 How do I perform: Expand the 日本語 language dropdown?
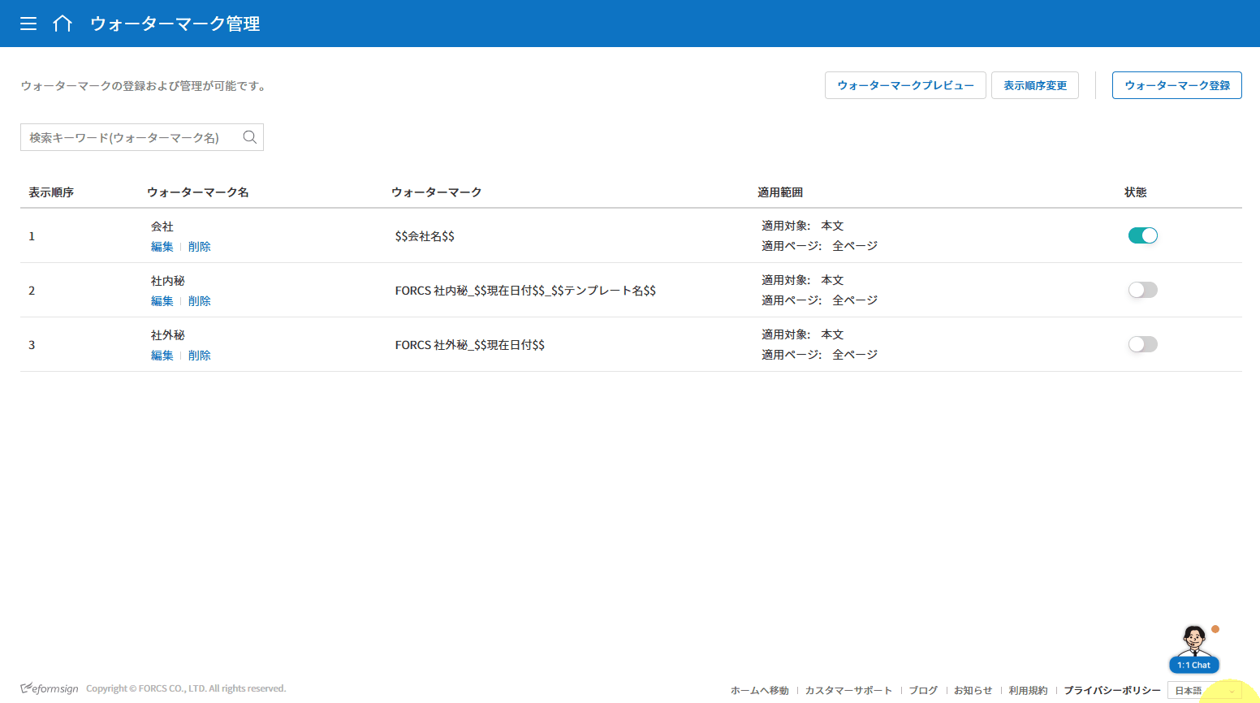point(1204,690)
